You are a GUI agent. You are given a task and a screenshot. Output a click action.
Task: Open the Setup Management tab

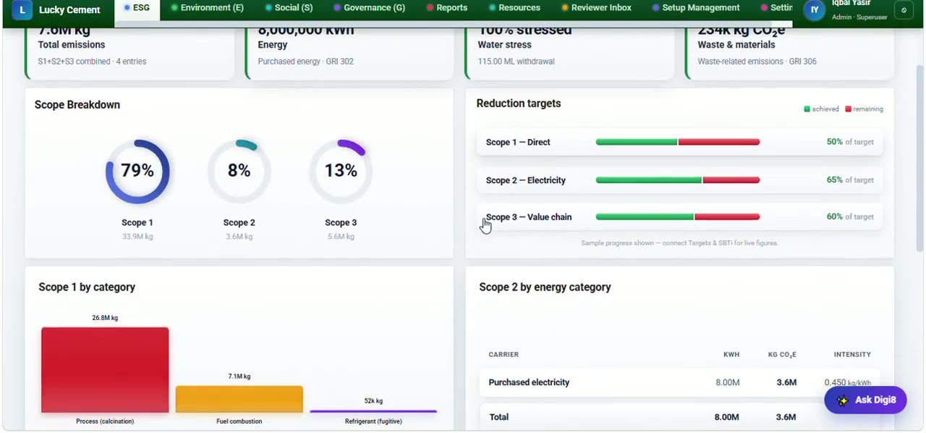point(696,8)
